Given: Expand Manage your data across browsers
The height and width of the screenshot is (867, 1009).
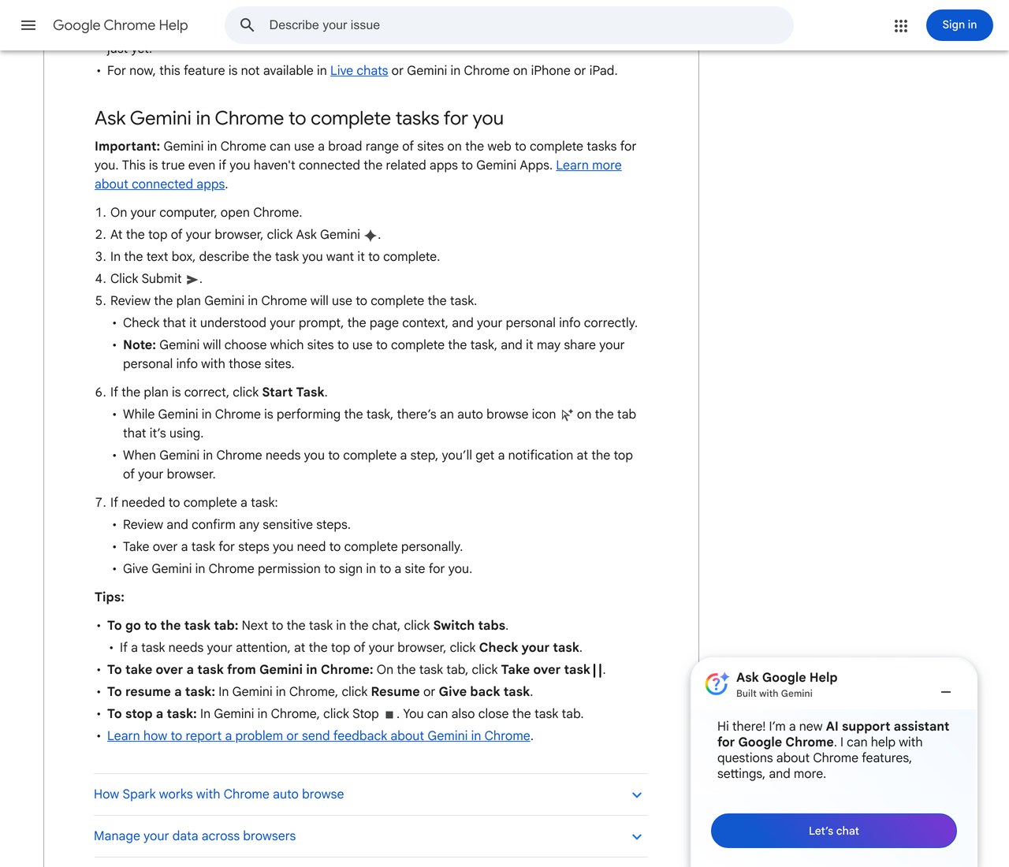Looking at the screenshot, I should pos(370,836).
